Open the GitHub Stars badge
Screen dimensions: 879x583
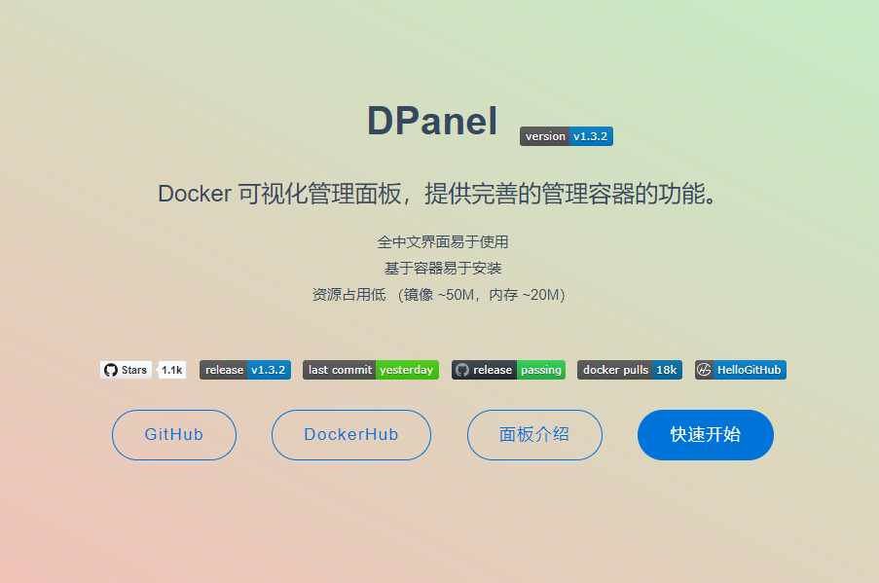click(x=127, y=370)
